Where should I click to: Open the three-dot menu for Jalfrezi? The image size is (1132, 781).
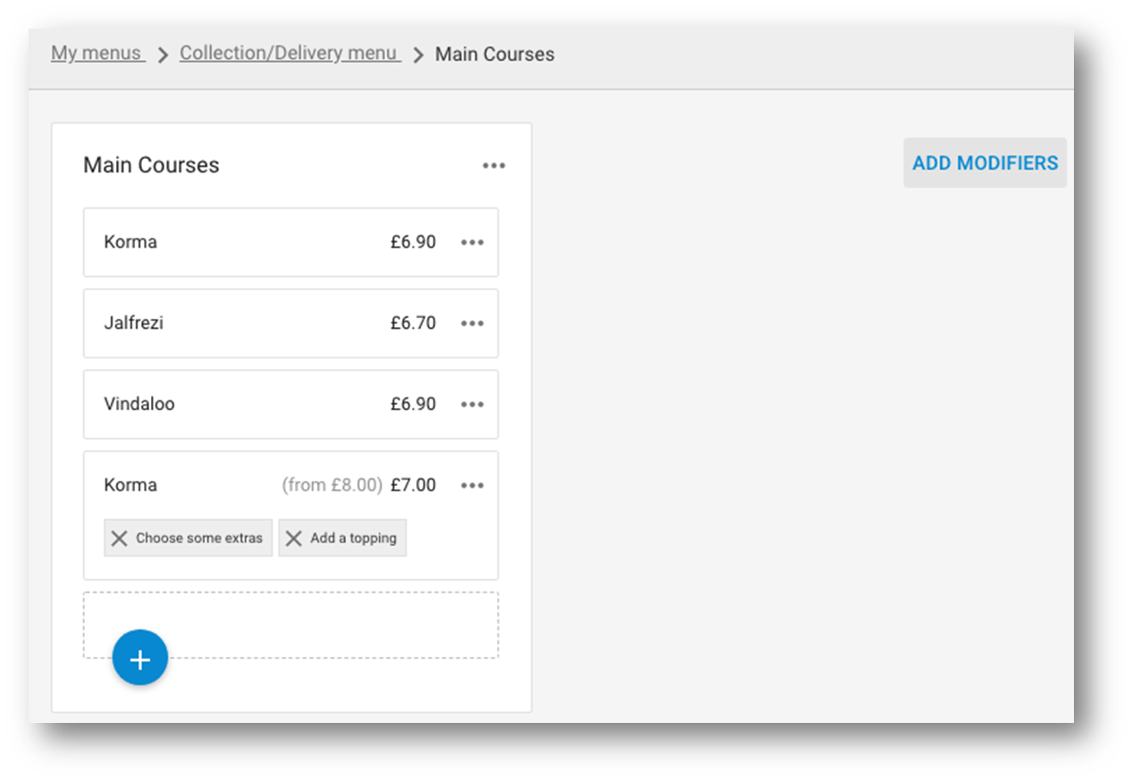pyautogui.click(x=472, y=323)
